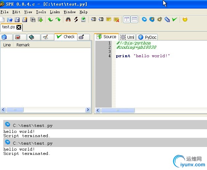The height and width of the screenshot is (170, 207).
Task: Open the Links menu
Action: click(55, 12)
